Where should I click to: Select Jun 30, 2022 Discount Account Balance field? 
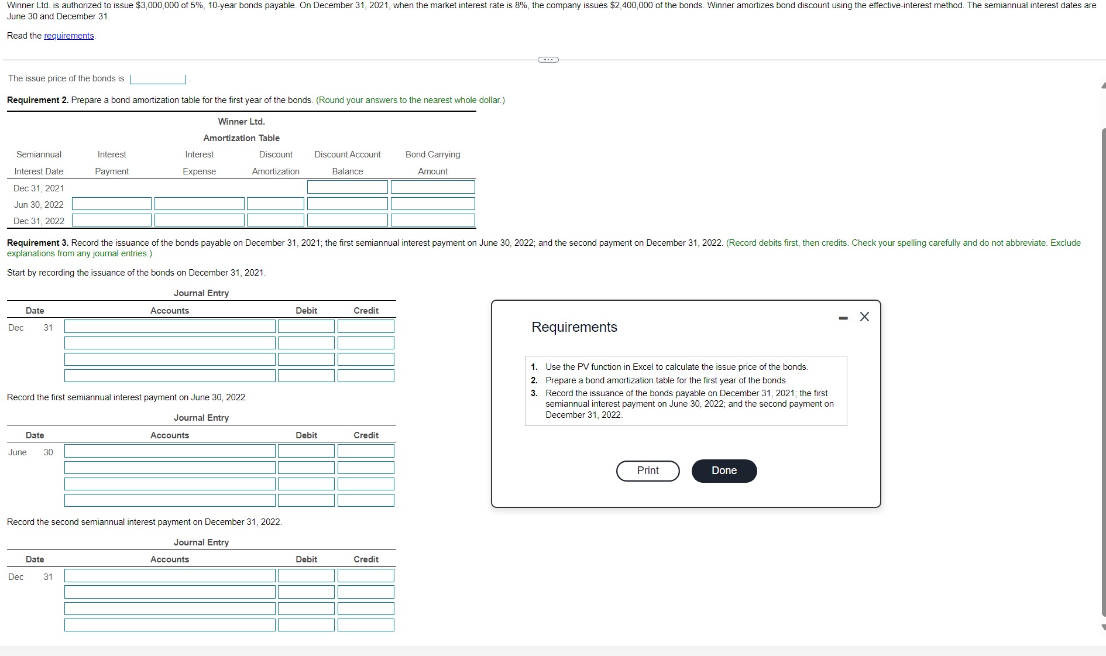[348, 204]
